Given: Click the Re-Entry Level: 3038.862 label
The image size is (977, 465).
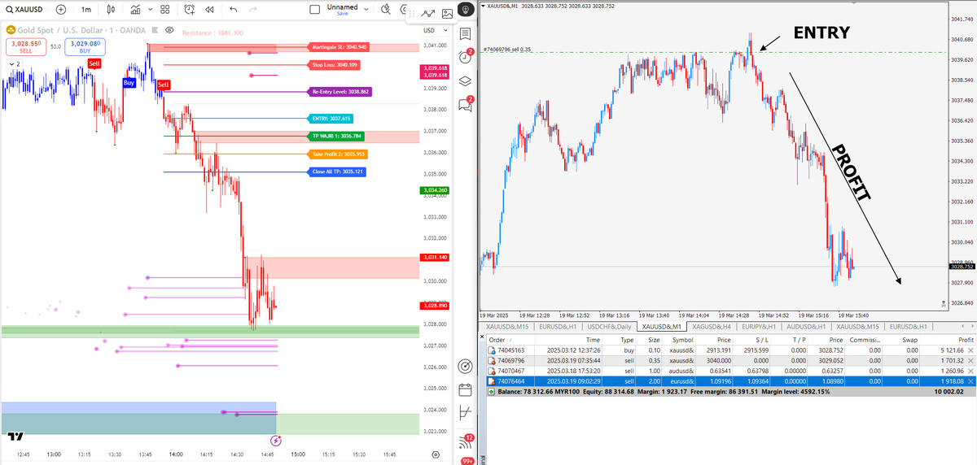Looking at the screenshot, I should (x=340, y=92).
